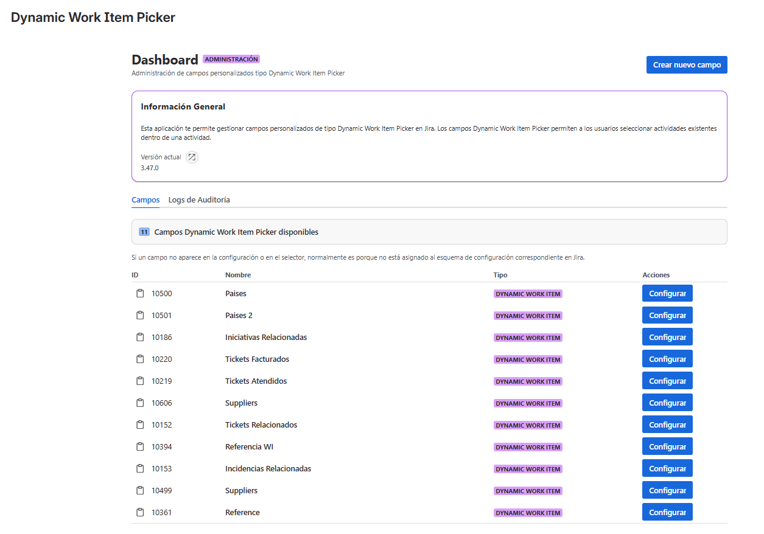
Task: Copy ID icon for field 10499
Action: click(x=141, y=491)
